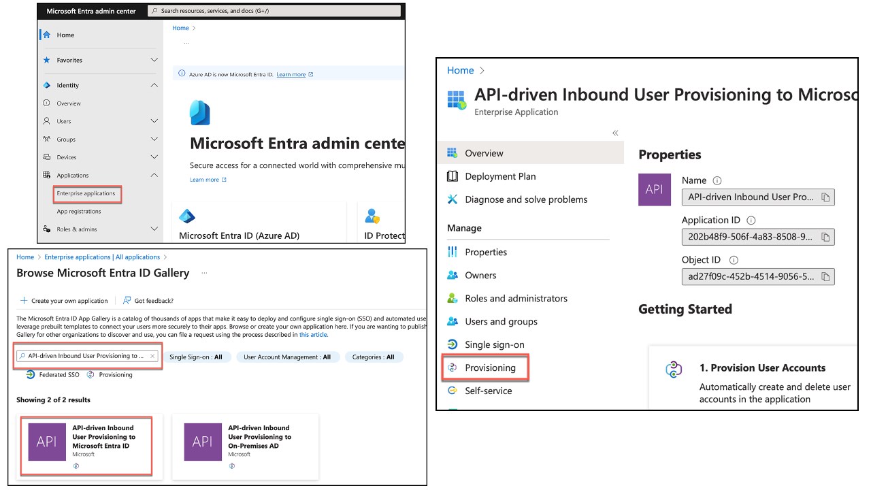Viewport: 871px width, 490px height.
Task: Copy the Application ID value
Action: click(825, 237)
